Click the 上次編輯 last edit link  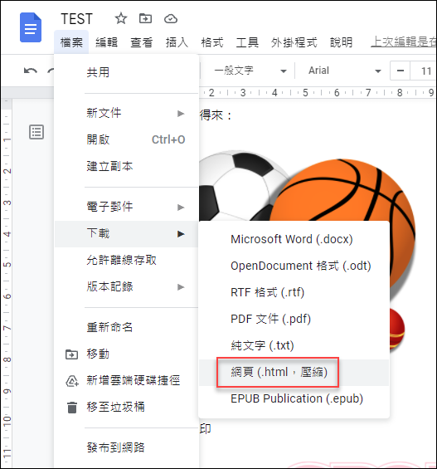tap(403, 42)
